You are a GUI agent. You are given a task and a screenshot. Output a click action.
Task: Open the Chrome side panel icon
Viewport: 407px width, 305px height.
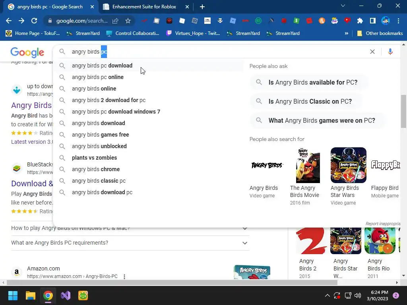[372, 21]
